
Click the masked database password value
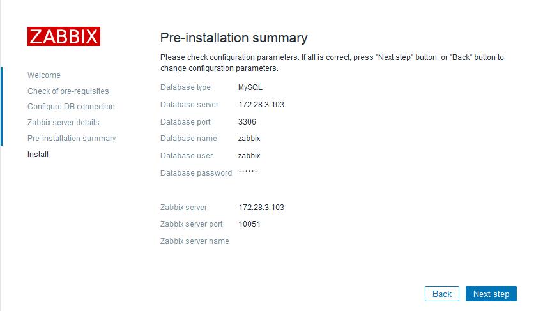[248, 172]
